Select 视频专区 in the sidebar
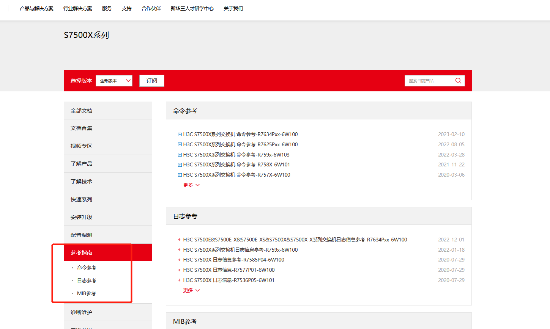This screenshot has width=550, height=329. coord(108,146)
